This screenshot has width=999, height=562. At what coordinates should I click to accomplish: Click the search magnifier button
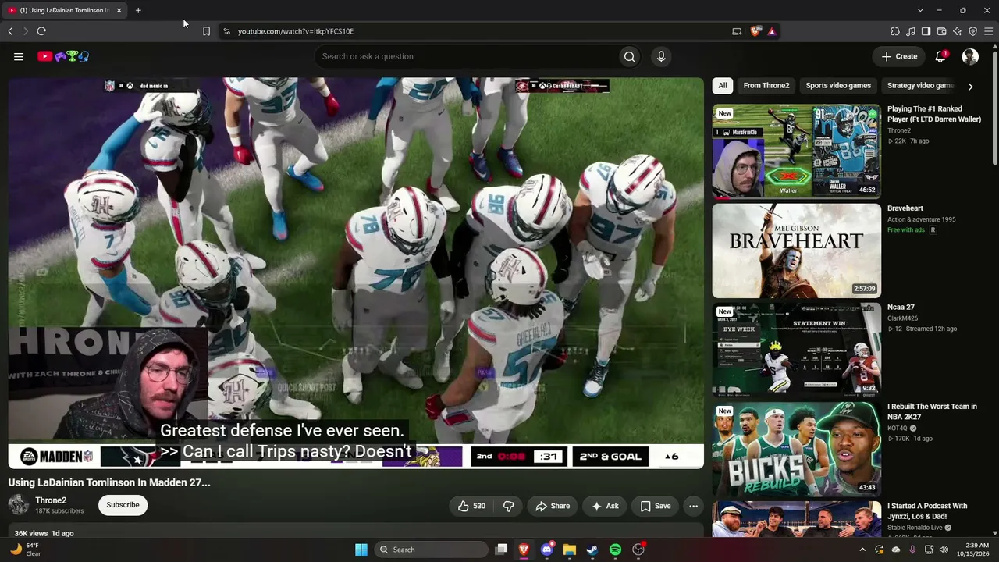pyautogui.click(x=629, y=56)
